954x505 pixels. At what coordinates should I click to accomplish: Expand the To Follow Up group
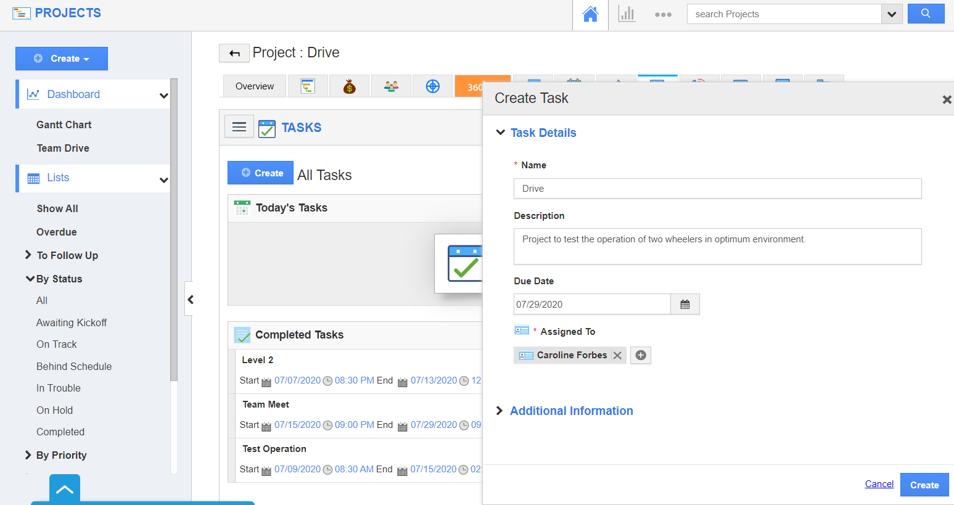point(28,255)
